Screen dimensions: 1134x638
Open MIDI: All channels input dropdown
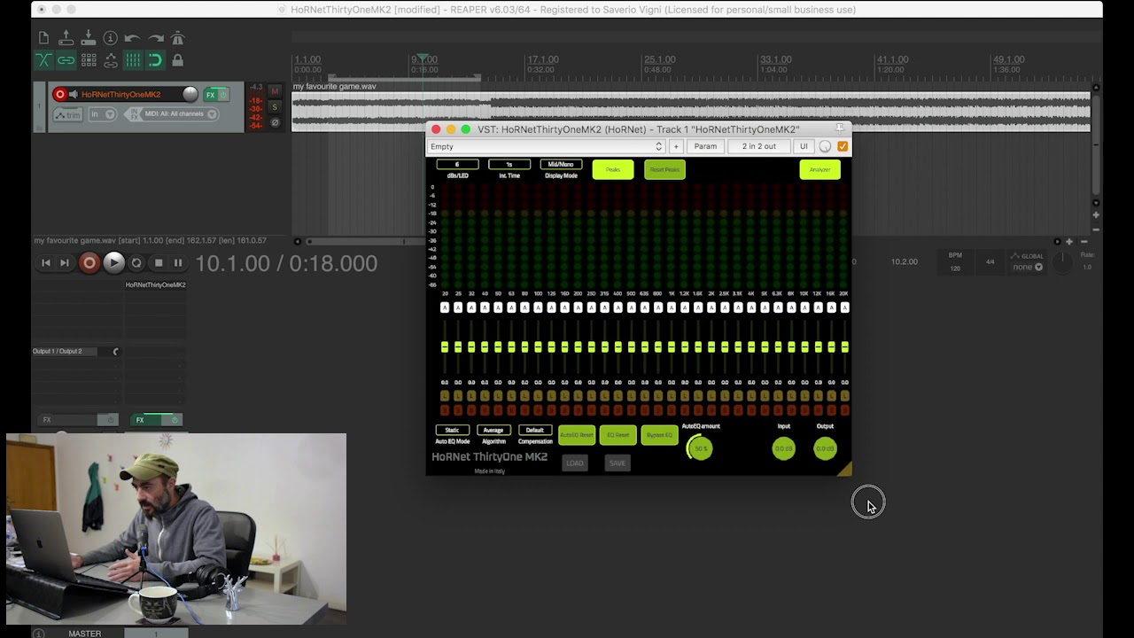click(182, 114)
